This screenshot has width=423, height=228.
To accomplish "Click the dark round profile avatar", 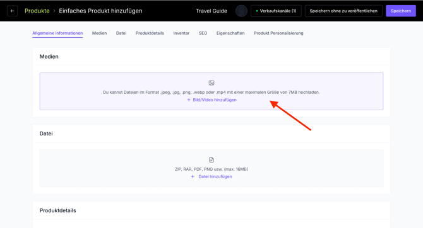I will [241, 11].
